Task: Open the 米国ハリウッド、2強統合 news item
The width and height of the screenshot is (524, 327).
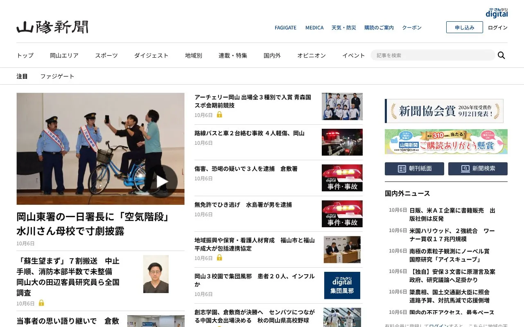Action: pos(452,235)
